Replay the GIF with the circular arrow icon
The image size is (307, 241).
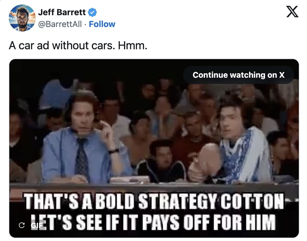tap(22, 225)
